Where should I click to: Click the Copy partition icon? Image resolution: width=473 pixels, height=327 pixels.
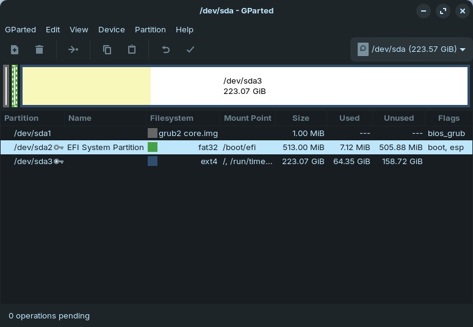tap(107, 49)
